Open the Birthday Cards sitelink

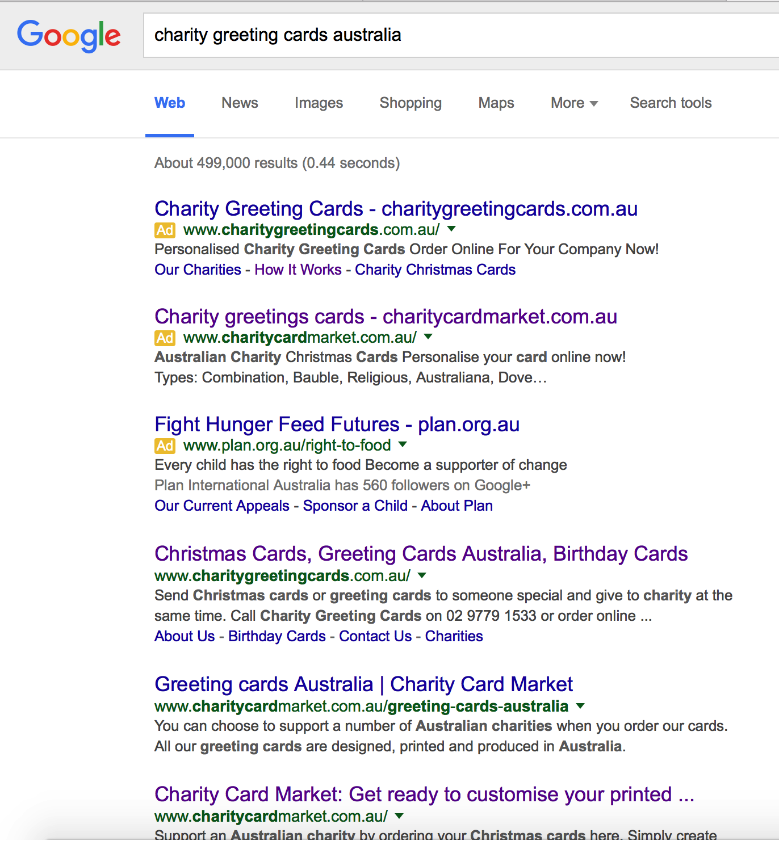277,636
